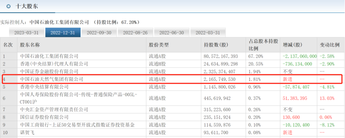Screen dimensions: 345x138
Task: Select shareholder 谌贺飞 in row 10
Action: [27, 133]
